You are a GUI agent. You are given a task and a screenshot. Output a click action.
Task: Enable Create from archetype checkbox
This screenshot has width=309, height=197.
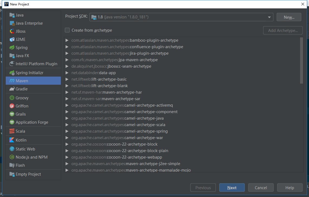click(x=67, y=30)
